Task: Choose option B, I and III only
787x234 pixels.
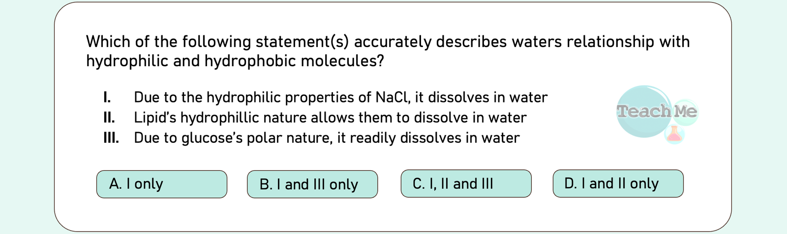Action: 312,184
